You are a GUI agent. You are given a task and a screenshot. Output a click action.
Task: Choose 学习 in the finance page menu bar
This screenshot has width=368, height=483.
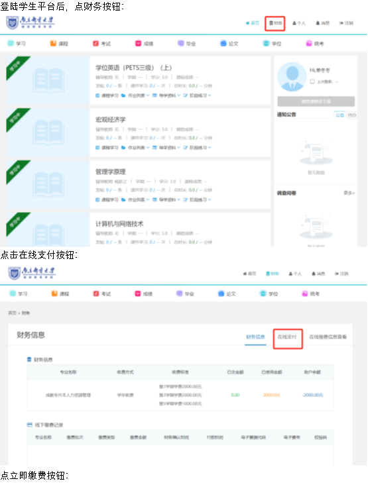(18, 294)
